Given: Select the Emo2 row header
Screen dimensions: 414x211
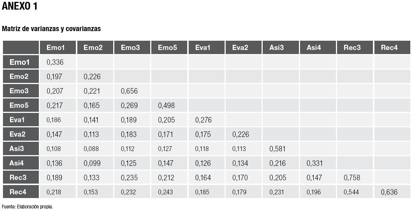Looking at the screenshot, I should tap(19, 77).
